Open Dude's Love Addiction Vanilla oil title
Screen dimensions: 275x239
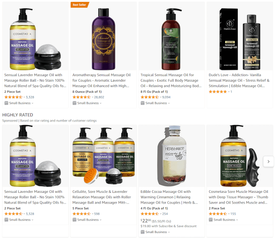[x=239, y=80]
